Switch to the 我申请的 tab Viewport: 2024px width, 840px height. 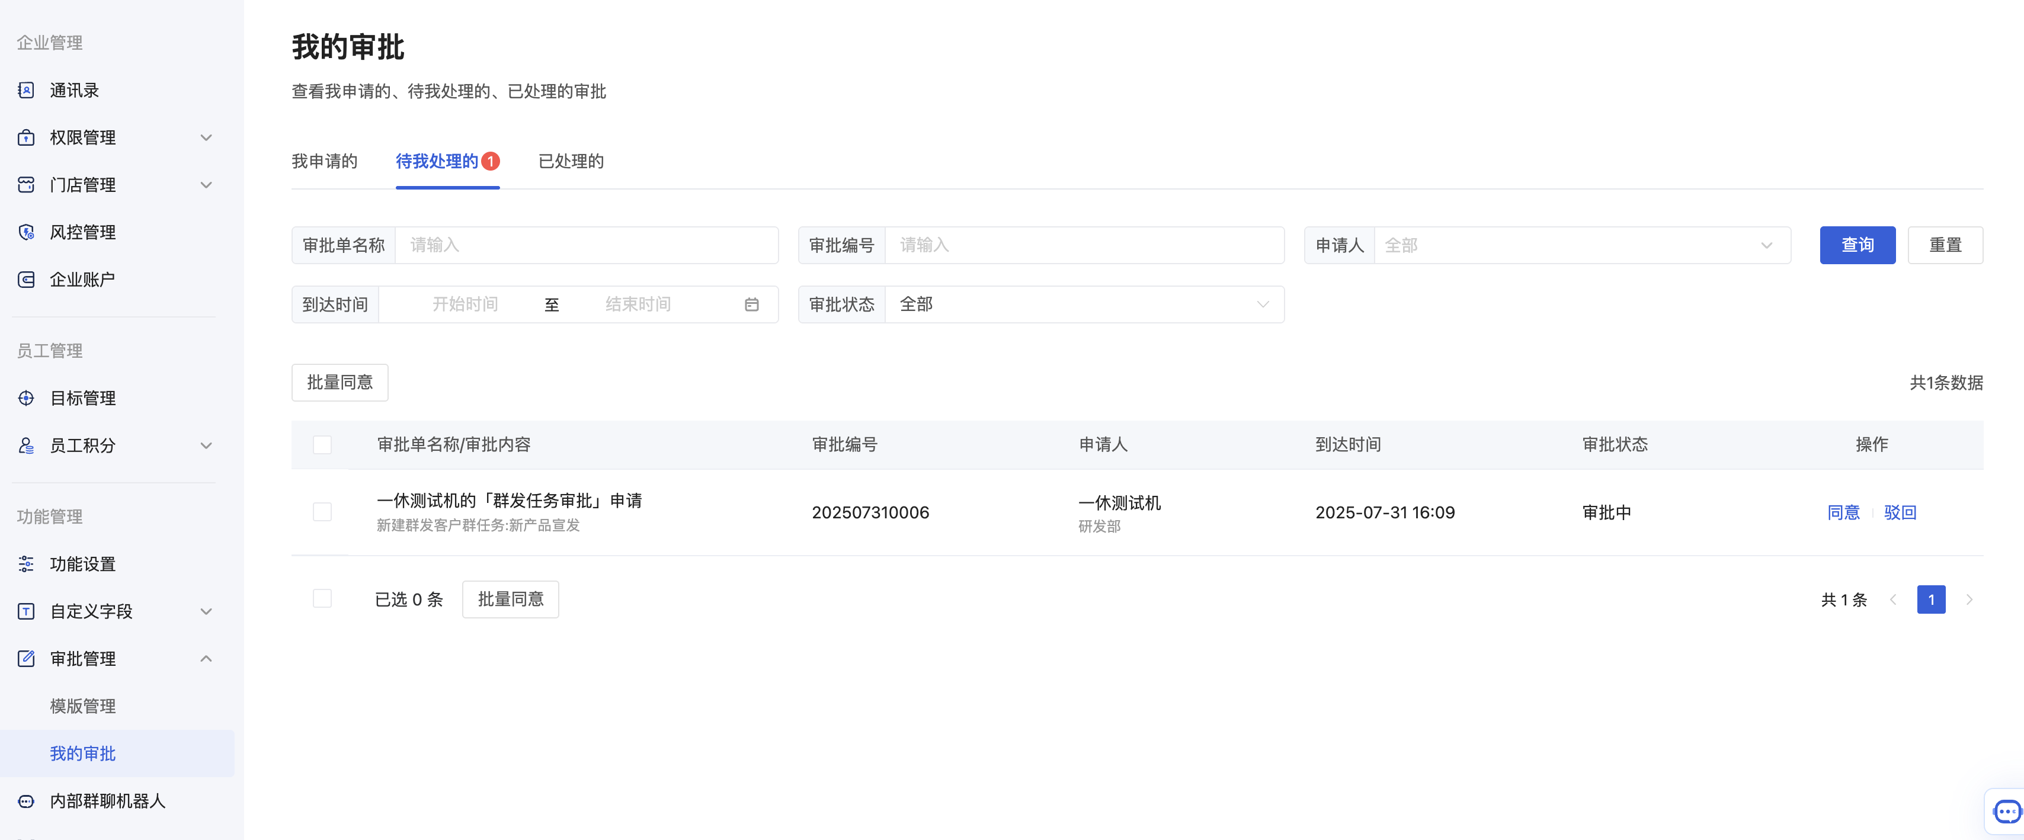pyautogui.click(x=325, y=161)
